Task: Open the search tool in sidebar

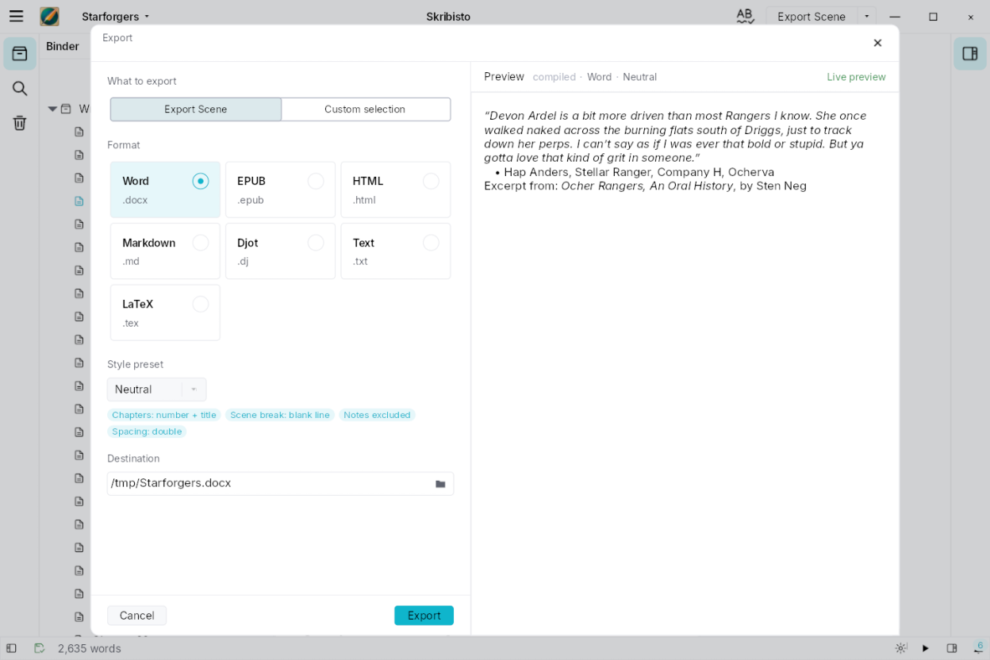Action: pos(20,88)
